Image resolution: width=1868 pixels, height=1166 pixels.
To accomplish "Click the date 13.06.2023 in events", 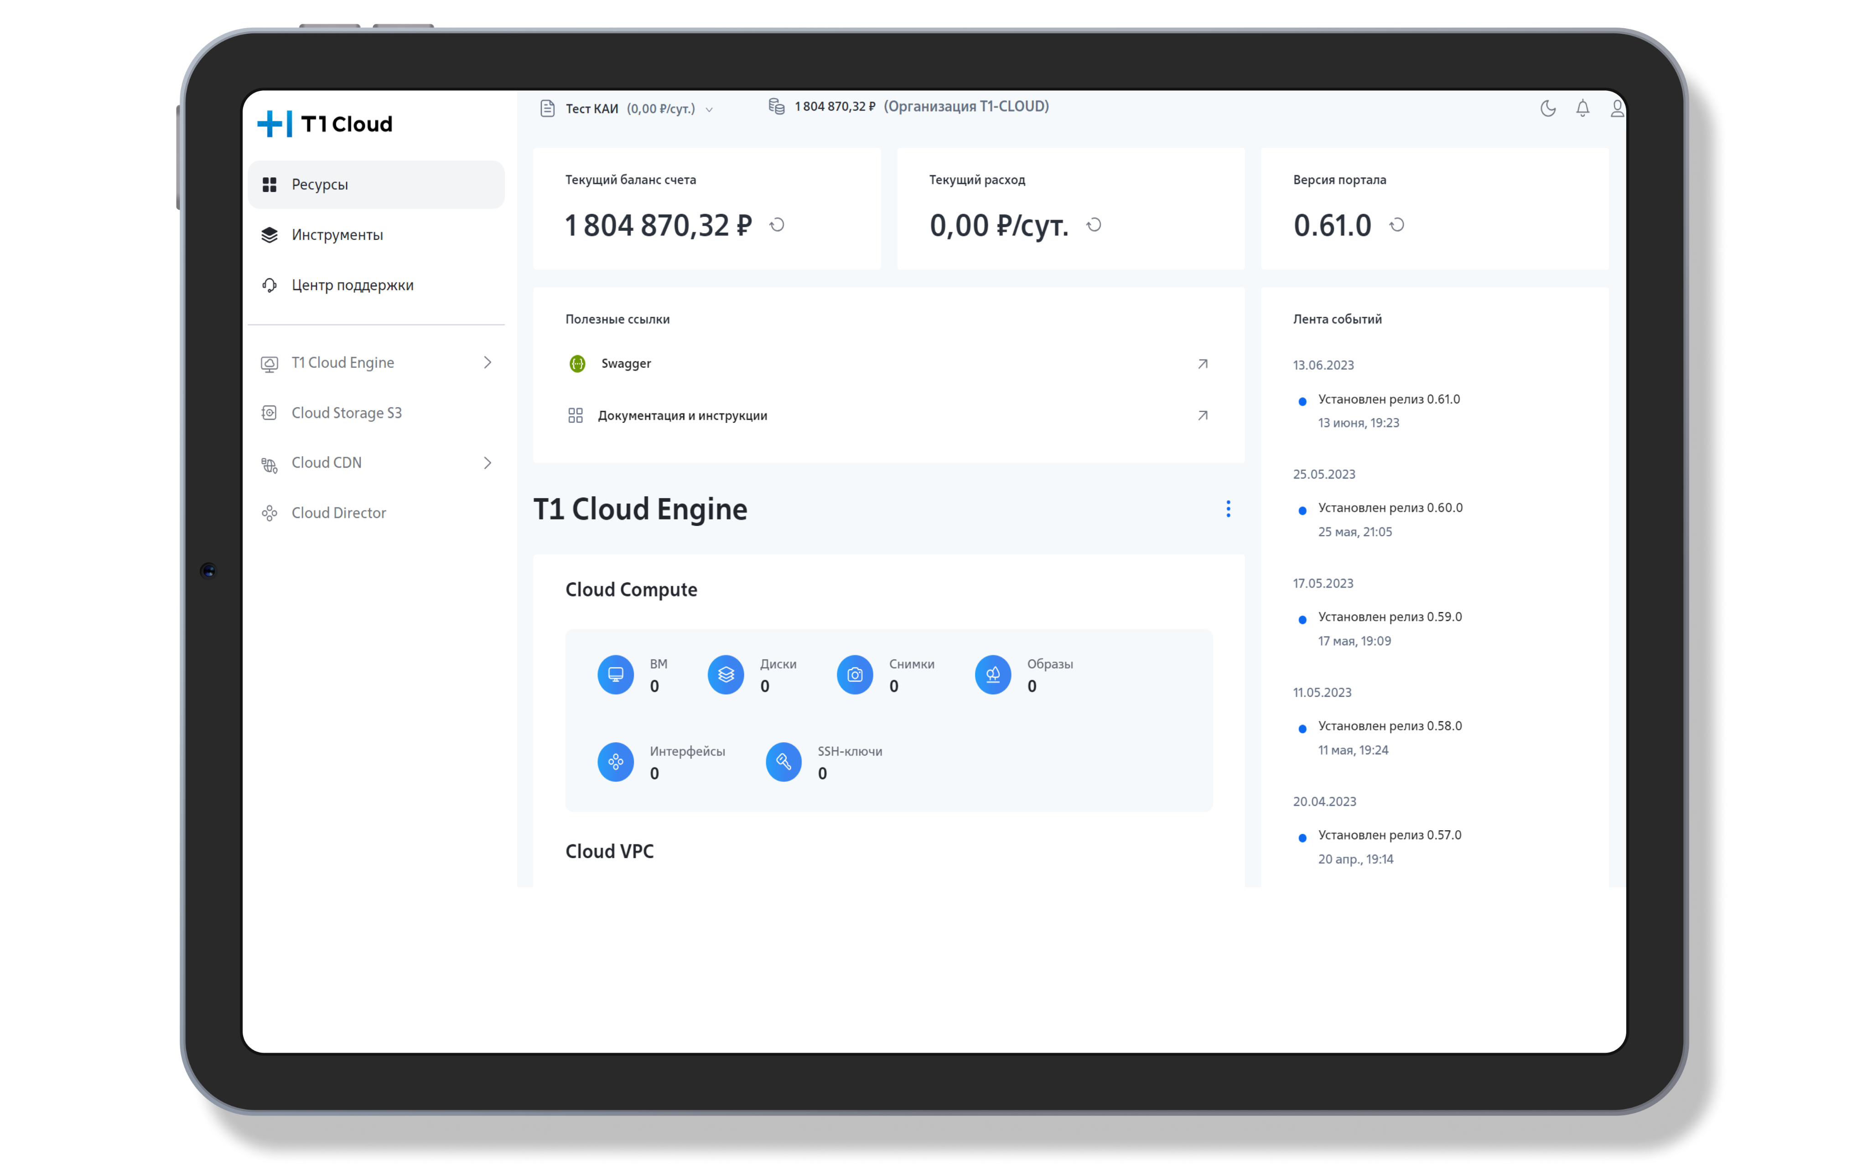I will pyautogui.click(x=1323, y=365).
